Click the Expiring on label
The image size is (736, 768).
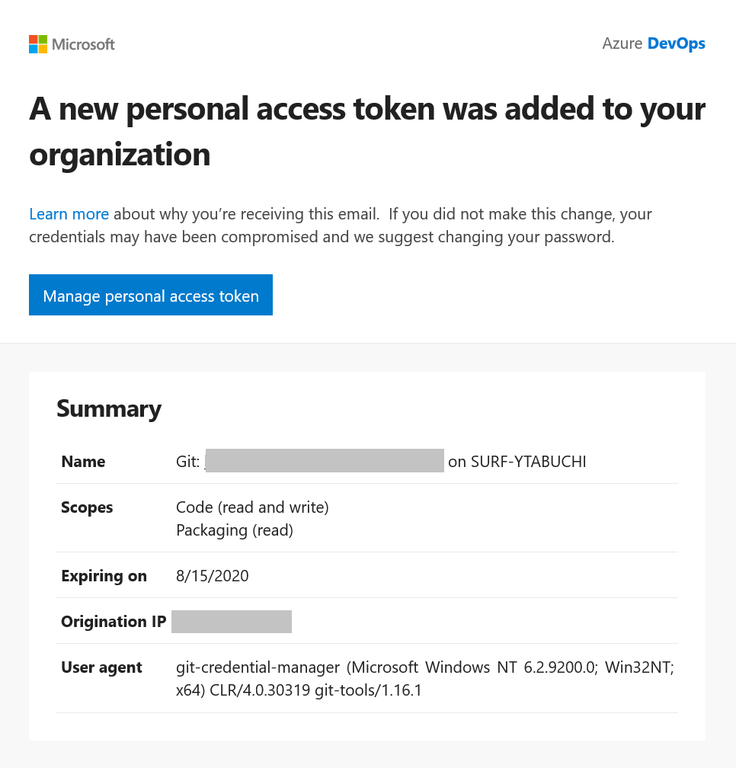point(104,576)
